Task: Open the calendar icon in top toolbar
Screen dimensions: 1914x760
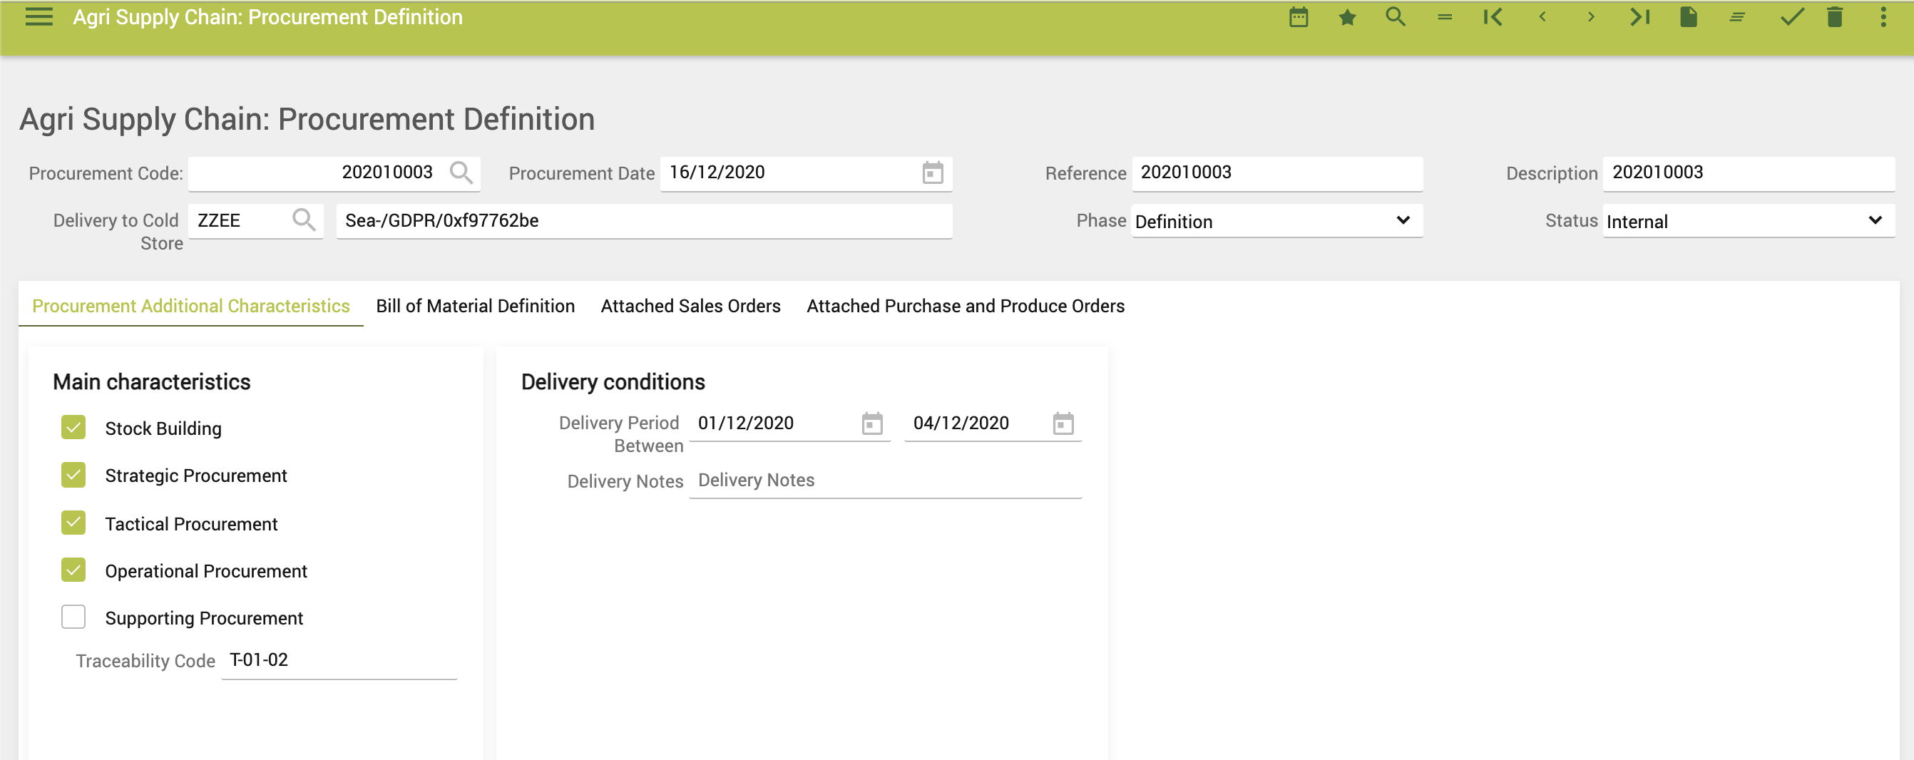Action: click(1298, 17)
